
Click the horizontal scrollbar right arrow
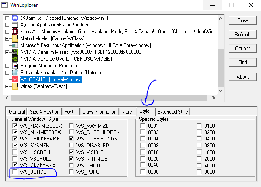coord(214,98)
